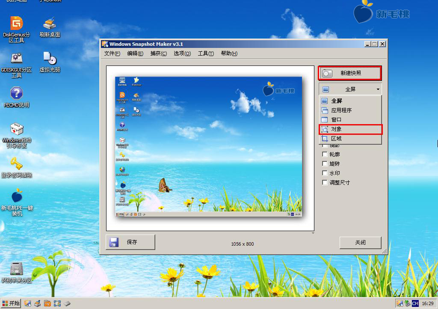Select the GDISKGUI分区工具 desktop icon
The image size is (438, 309).
(x=17, y=65)
